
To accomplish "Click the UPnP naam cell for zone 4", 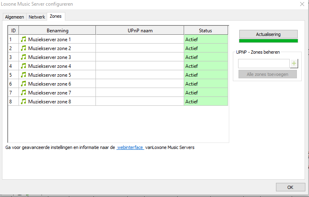I will (140, 66).
